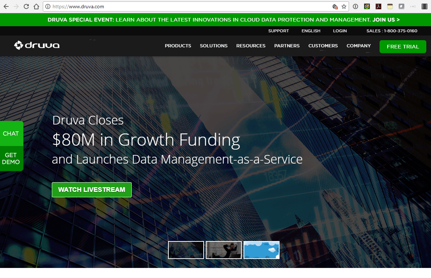
Task: Reload the current page
Action: [x=26, y=6]
